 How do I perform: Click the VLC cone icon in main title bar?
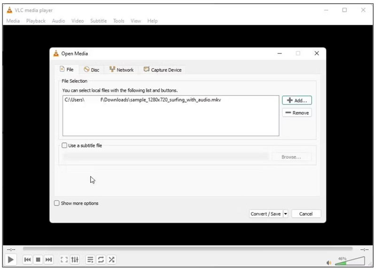click(x=9, y=10)
